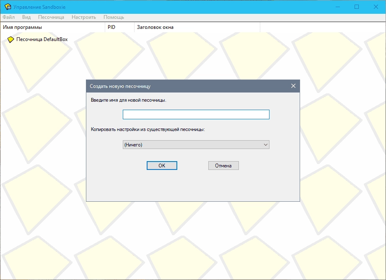Open the Помощь menu

pyautogui.click(x=114, y=17)
